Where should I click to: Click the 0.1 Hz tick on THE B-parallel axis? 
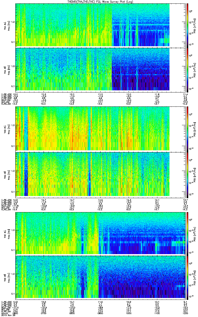(x=12, y=294)
